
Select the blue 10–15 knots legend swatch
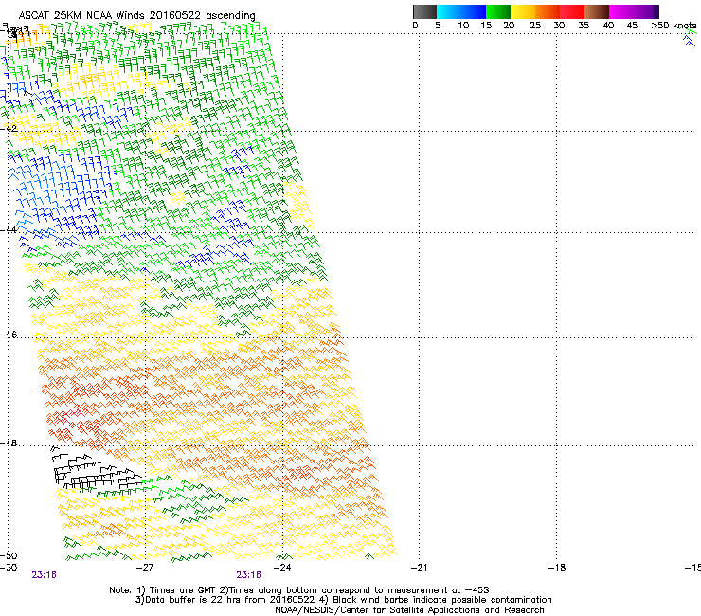coord(474,11)
